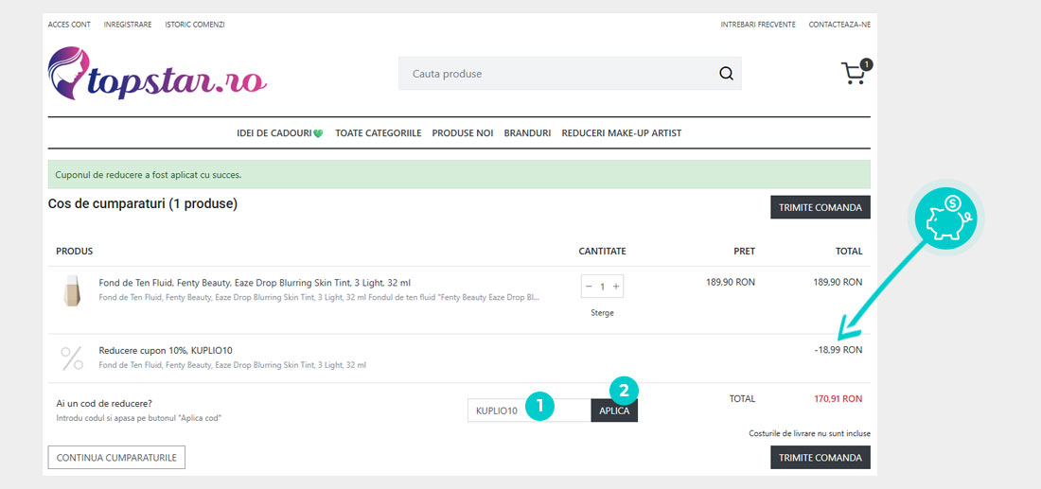Viewport: 1041px width, 489px height.
Task: Click the Sterge link to remove product
Action: 602,313
